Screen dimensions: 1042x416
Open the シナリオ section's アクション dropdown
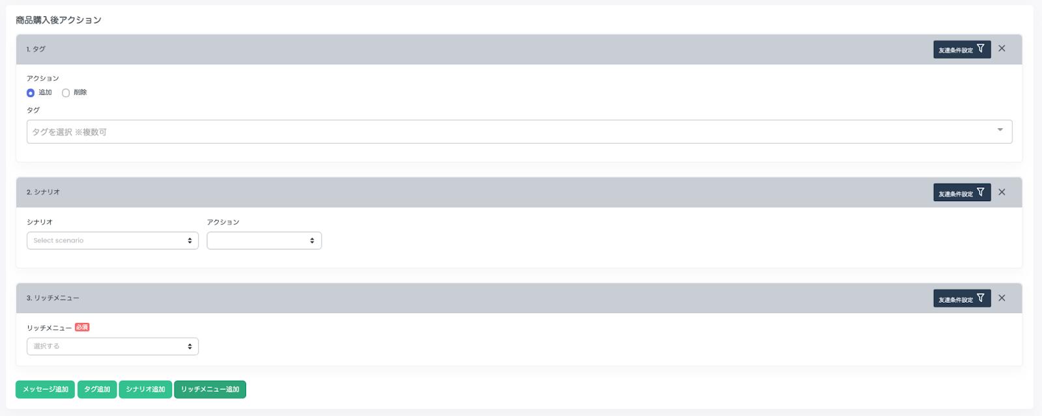(264, 241)
